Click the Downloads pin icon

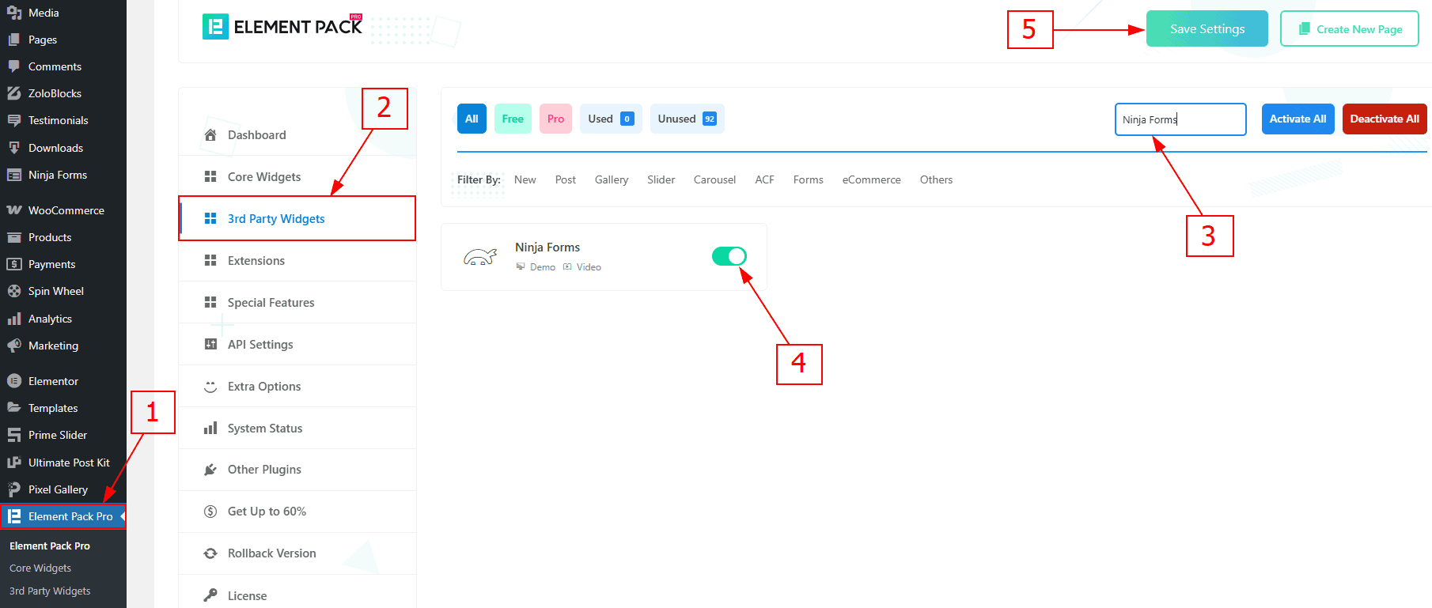click(x=14, y=148)
